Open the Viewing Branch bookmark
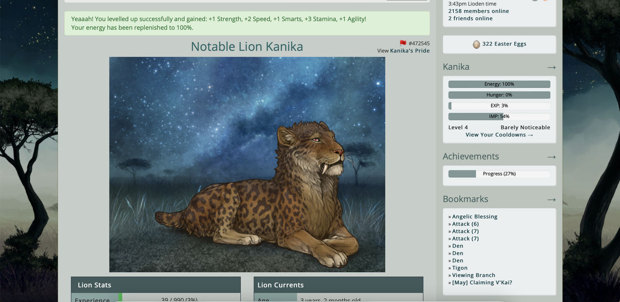 coord(474,275)
